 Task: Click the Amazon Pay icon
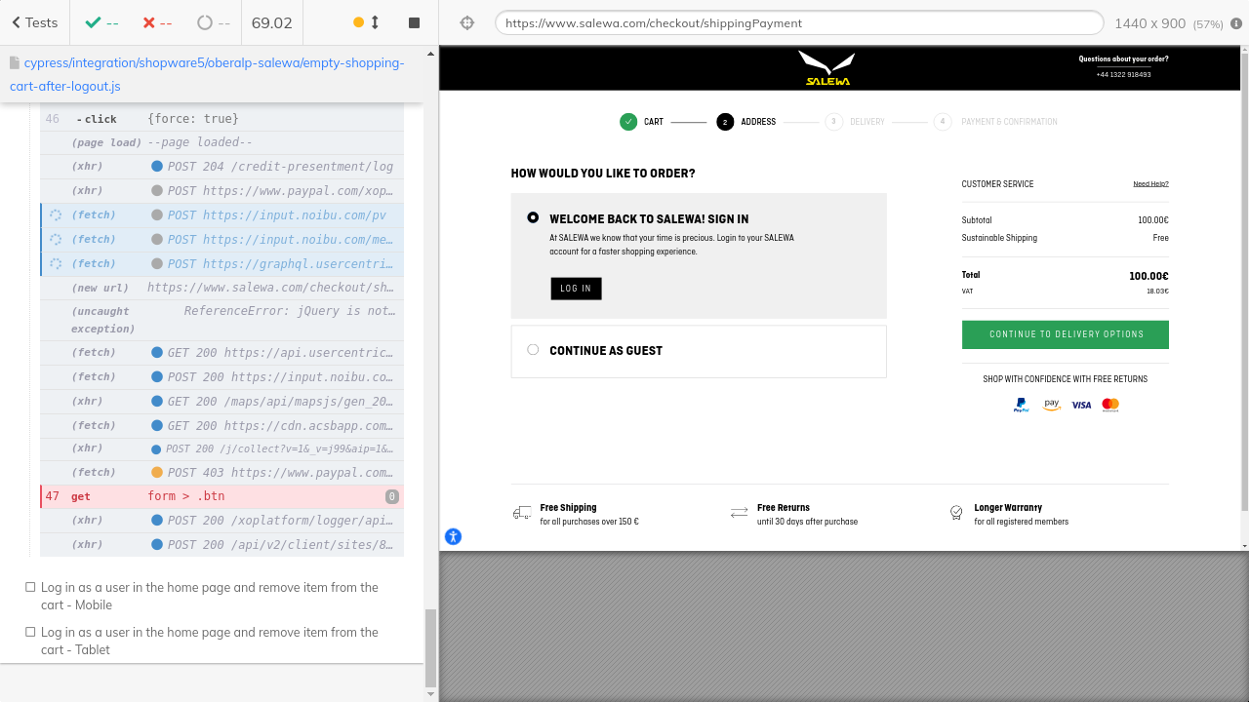[1052, 405]
